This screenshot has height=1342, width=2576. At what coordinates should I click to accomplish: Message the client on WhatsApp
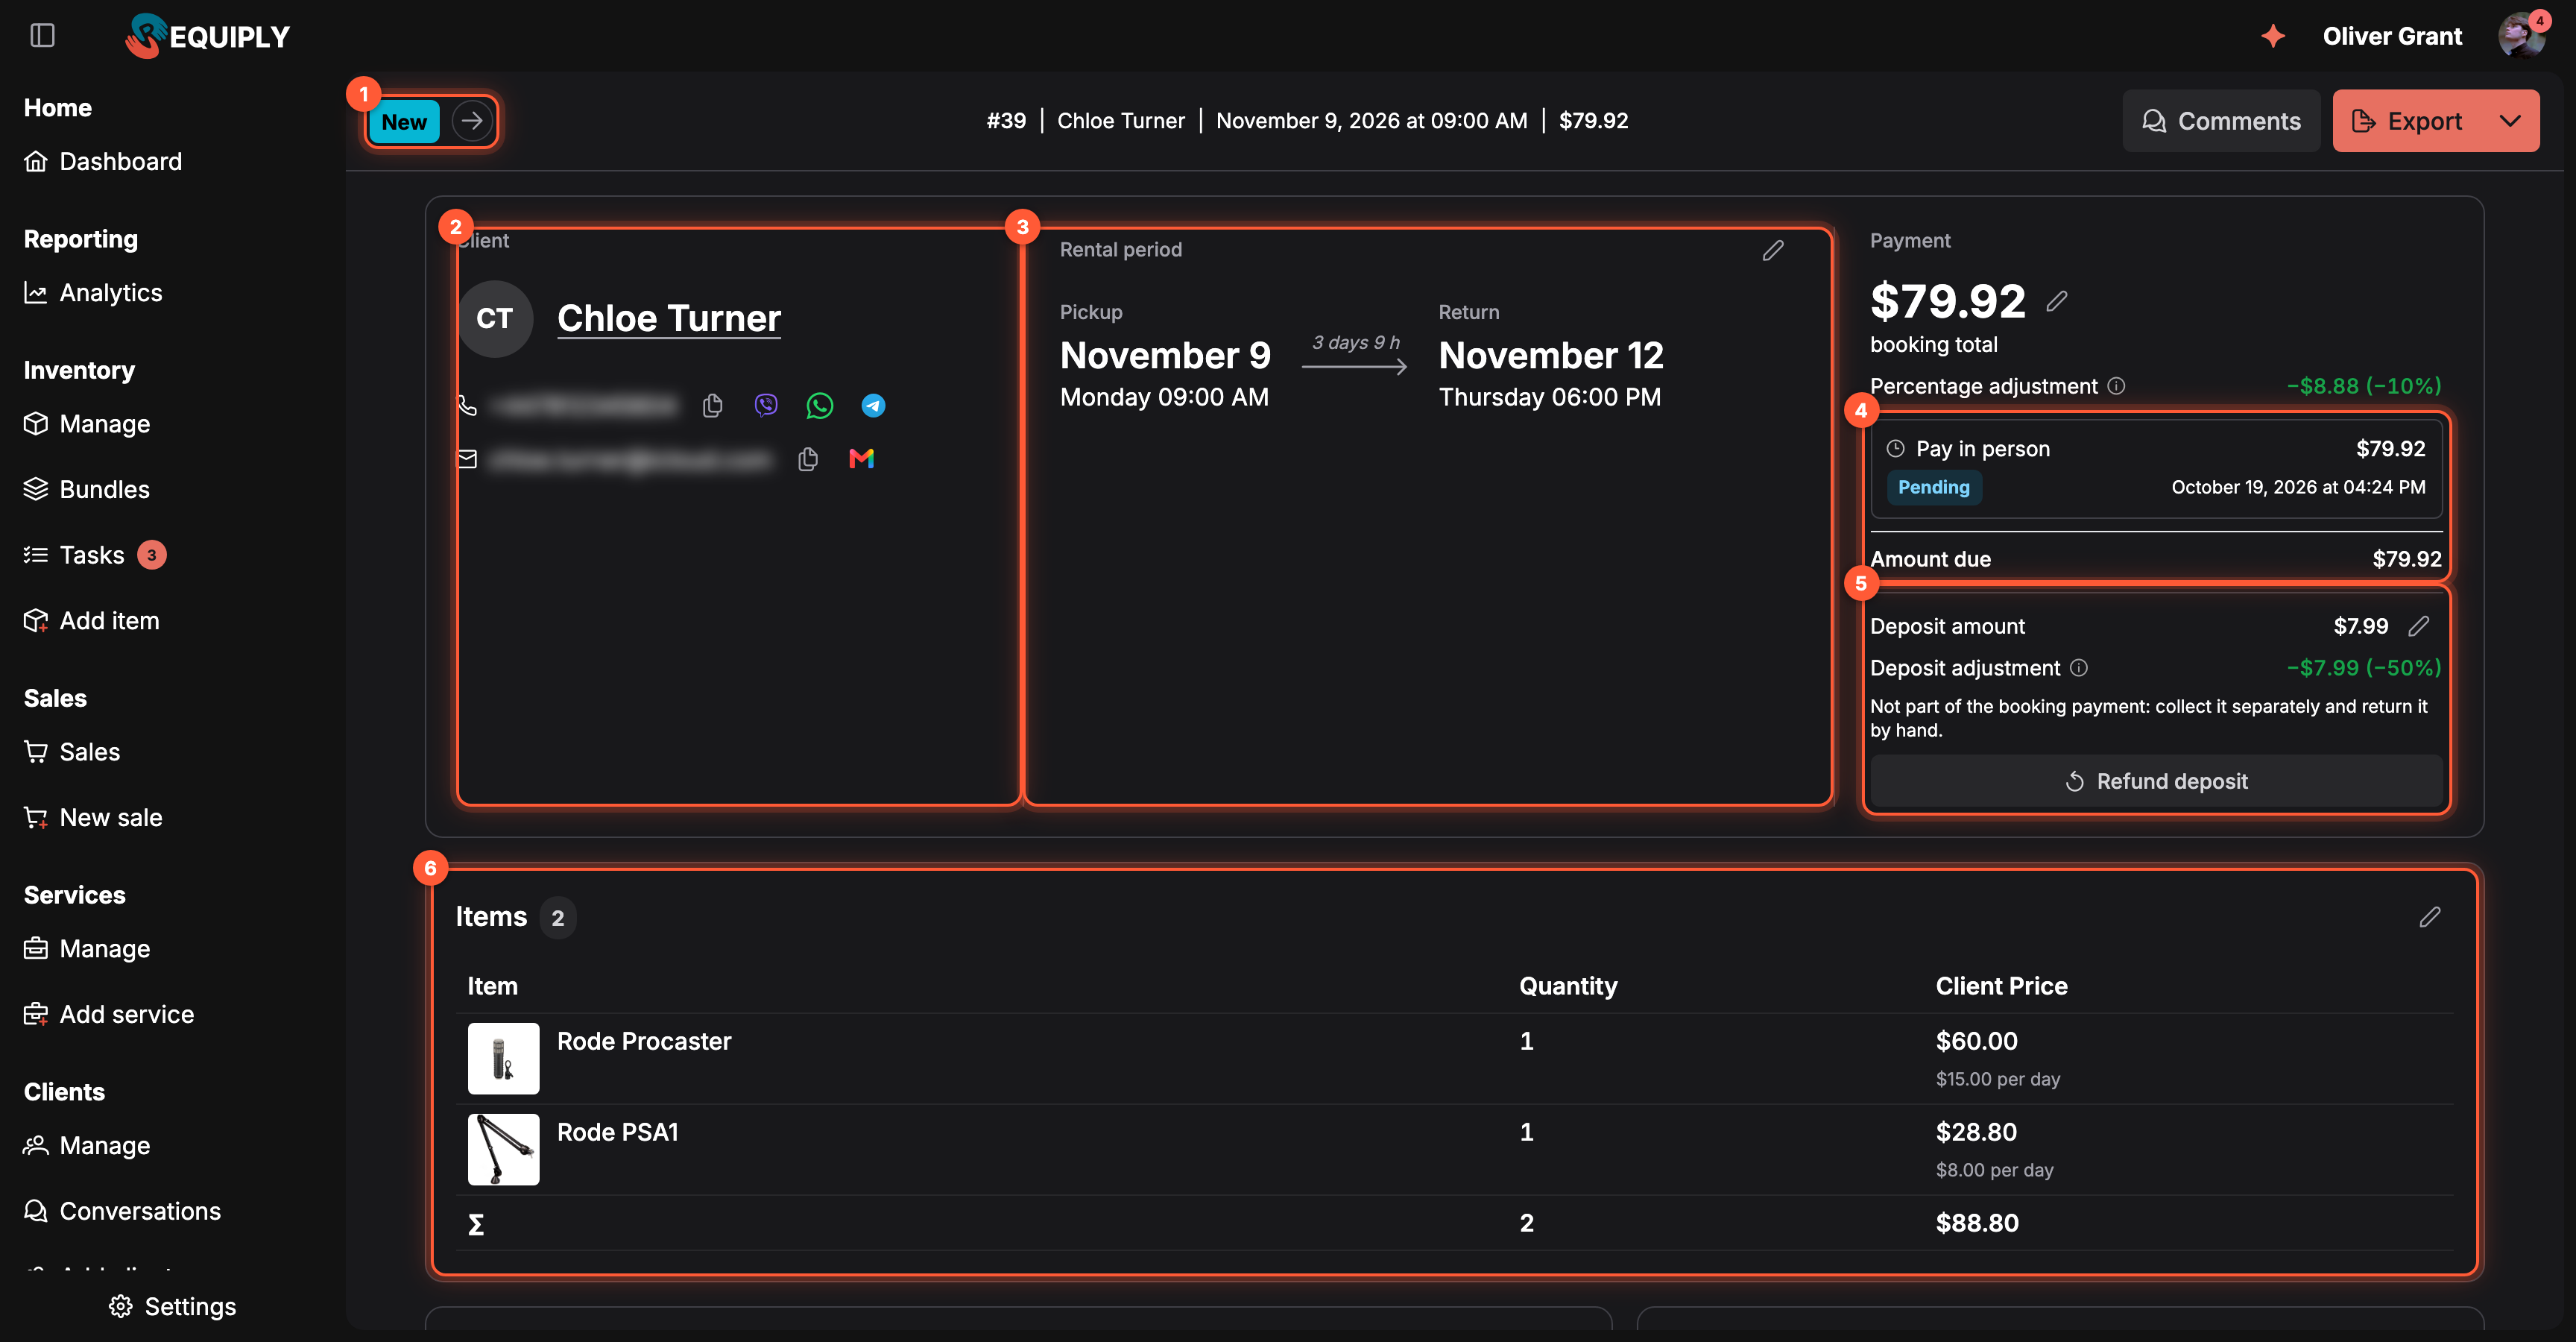coord(820,405)
